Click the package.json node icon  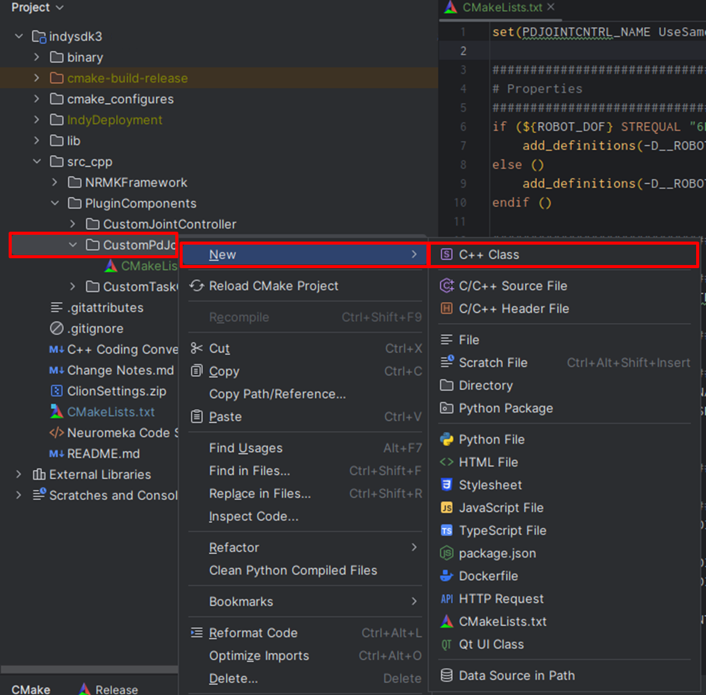[446, 553]
